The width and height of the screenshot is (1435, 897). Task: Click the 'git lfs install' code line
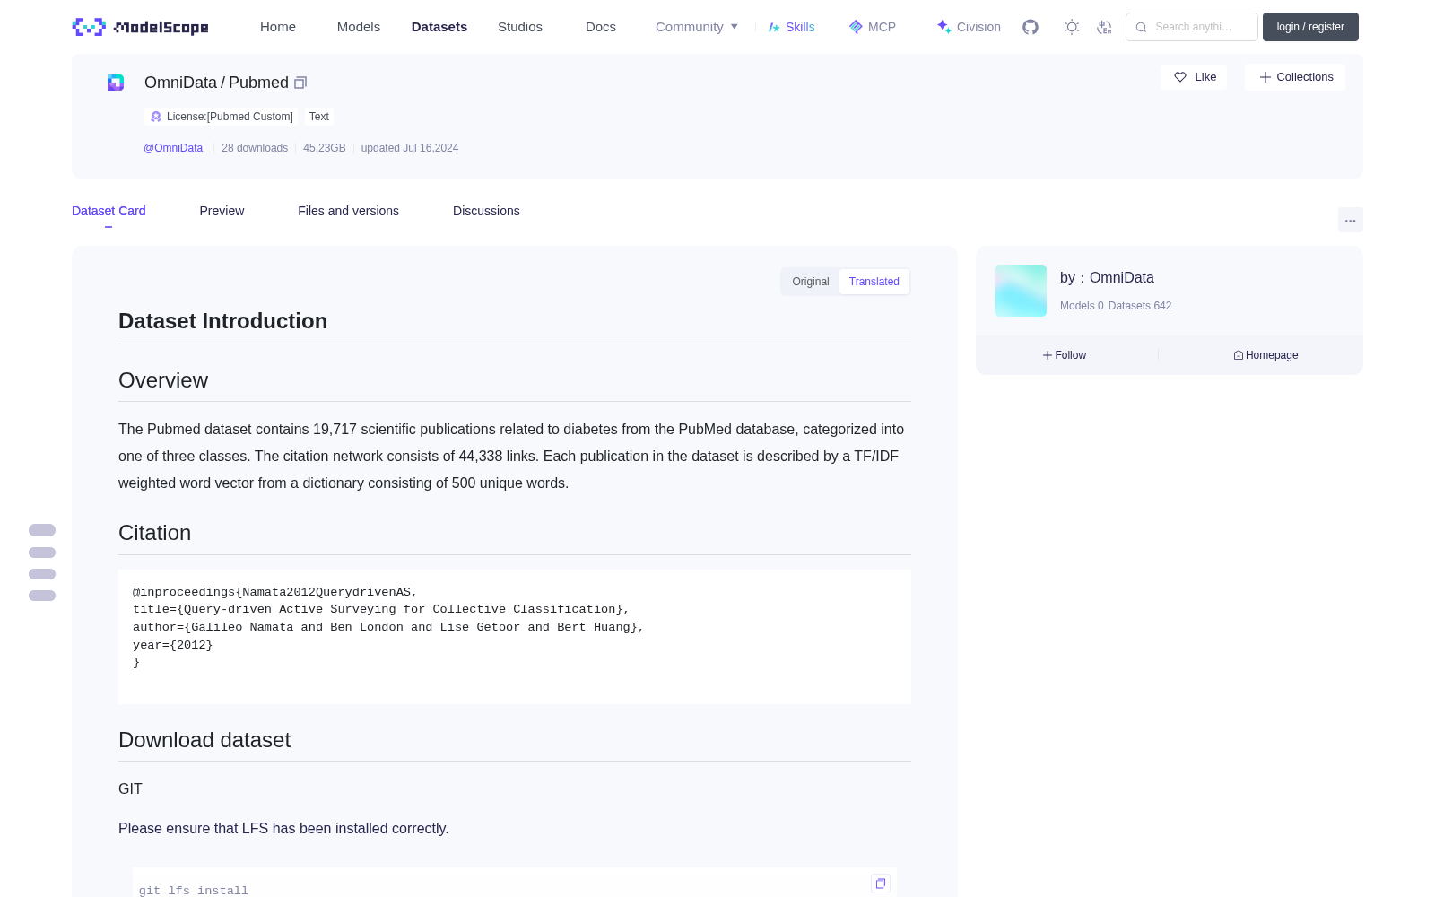pyautogui.click(x=194, y=891)
